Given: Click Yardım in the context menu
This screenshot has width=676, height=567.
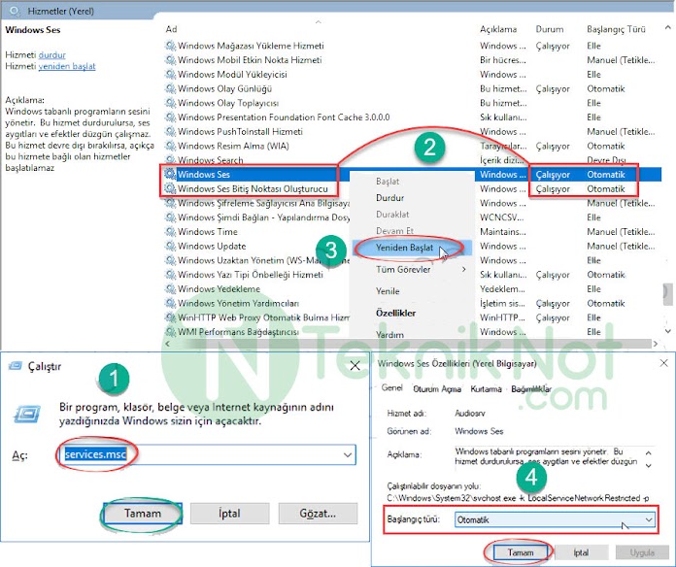Looking at the screenshot, I should 389,334.
